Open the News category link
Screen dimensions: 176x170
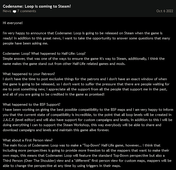pyautogui.click(x=7, y=11)
